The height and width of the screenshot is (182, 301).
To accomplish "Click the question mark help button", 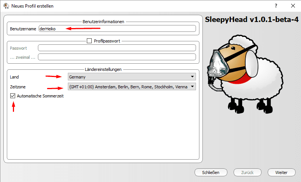I will pyautogui.click(x=276, y=6).
